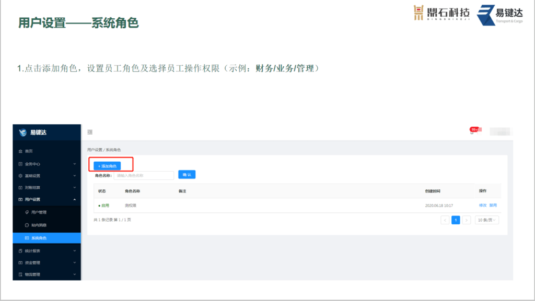Click the 统计报表 icon in sidebar
The width and height of the screenshot is (535, 301).
20,251
